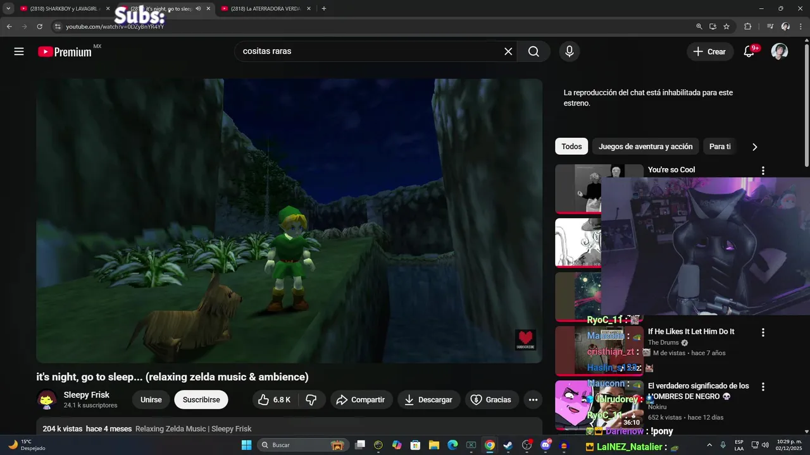This screenshot has height=455, width=810.
Task: Click the Gracias button
Action: pos(492,399)
